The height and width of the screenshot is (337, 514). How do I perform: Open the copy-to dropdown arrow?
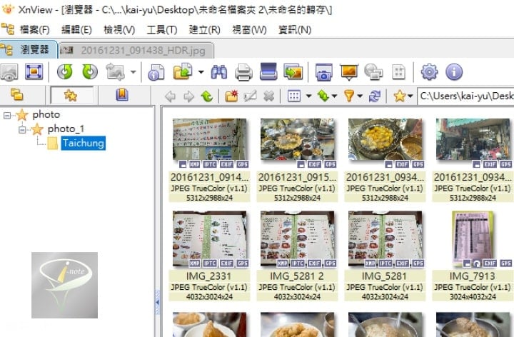pos(201,72)
